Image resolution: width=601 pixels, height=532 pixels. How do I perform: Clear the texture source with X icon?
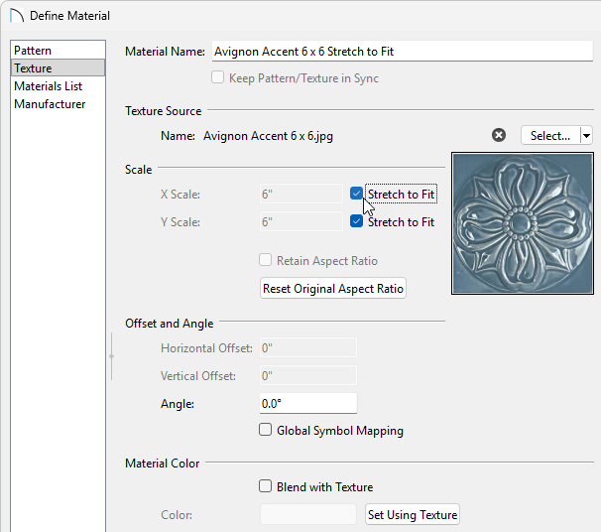498,135
